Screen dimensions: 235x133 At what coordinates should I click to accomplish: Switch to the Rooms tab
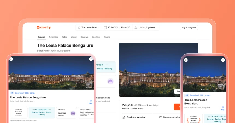(x=107, y=37)
